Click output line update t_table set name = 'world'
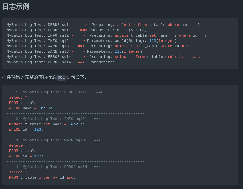This screenshot has height=189, width=243. (47, 124)
